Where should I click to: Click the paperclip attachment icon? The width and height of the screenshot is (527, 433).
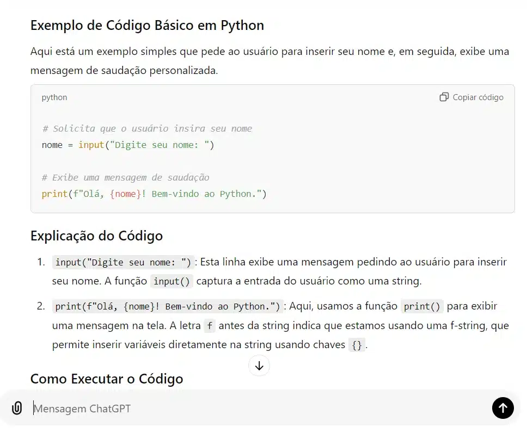(17, 408)
